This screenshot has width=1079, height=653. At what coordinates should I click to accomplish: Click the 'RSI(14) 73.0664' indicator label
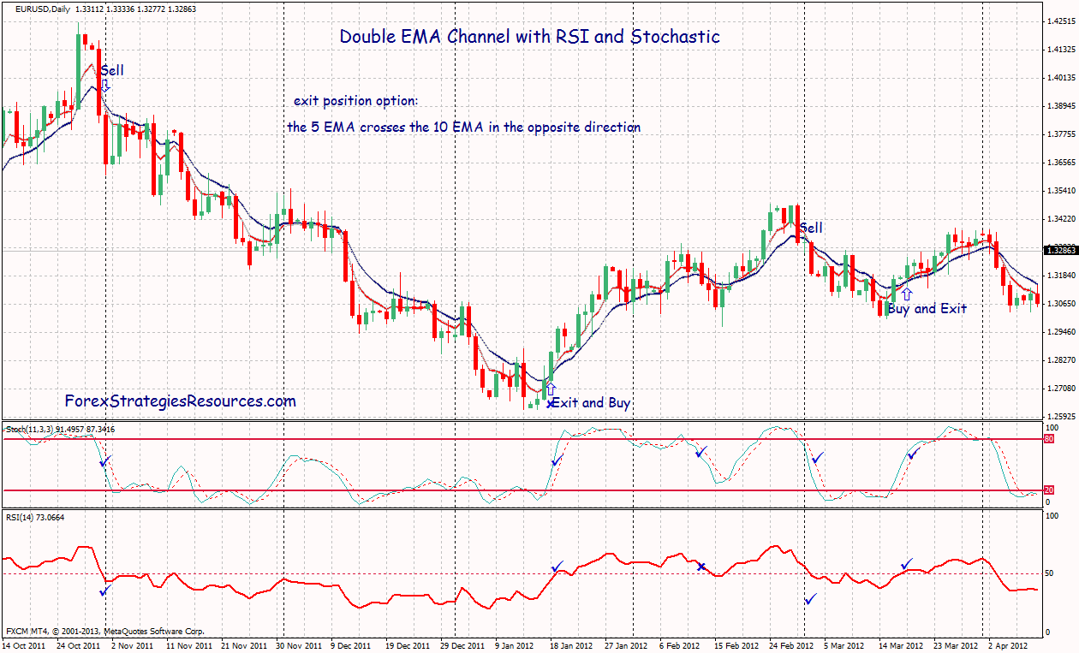(x=36, y=517)
